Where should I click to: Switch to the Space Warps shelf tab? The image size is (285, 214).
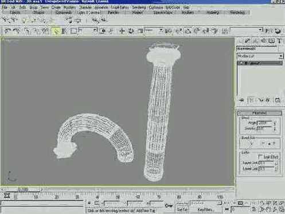(x=163, y=13)
